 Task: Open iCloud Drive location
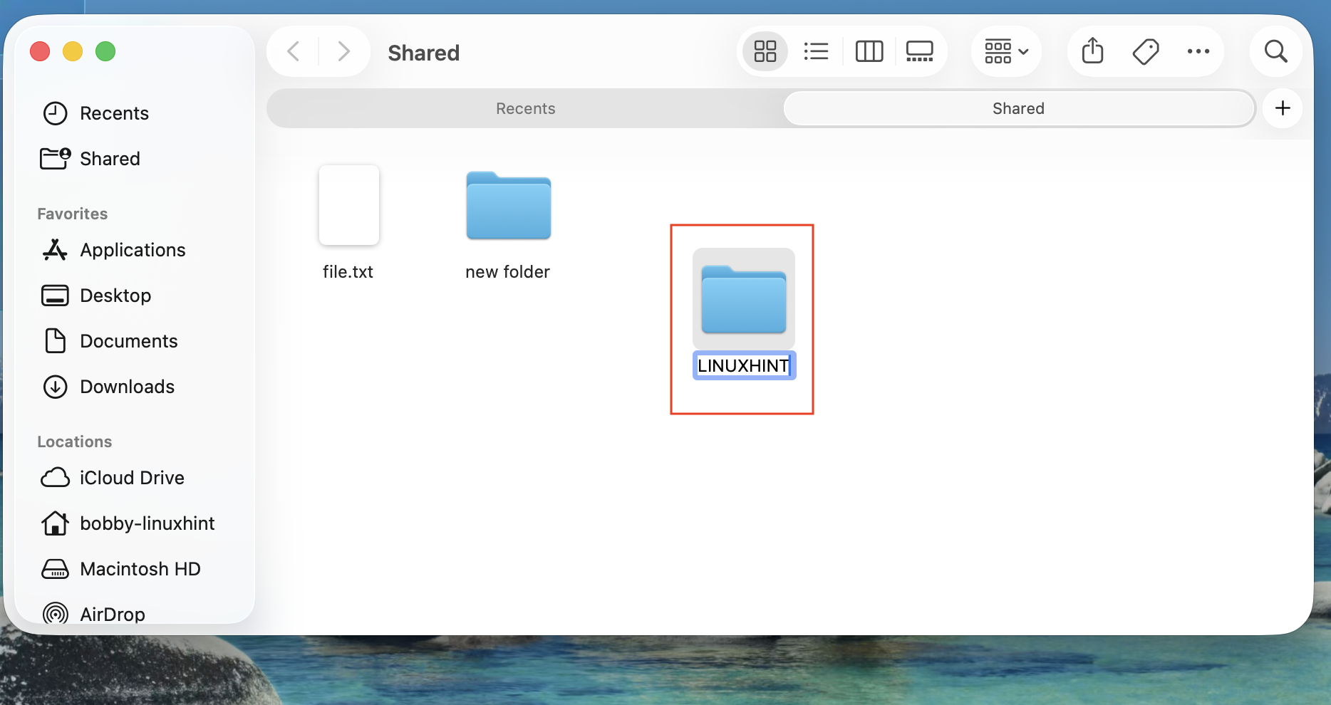132,478
